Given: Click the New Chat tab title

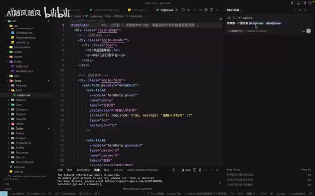Looking at the screenshot, I should [x=233, y=10].
